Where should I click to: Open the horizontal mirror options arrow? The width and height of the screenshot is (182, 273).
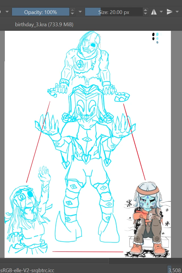coord(161,12)
